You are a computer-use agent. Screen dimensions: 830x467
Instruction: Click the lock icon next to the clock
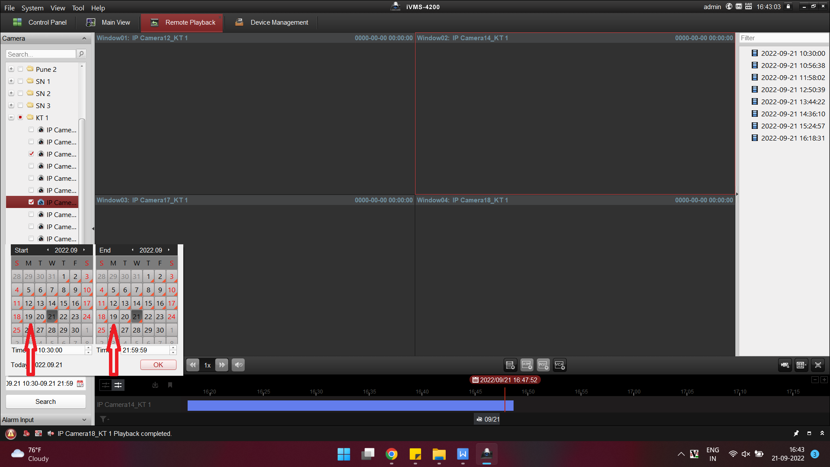[x=788, y=6]
